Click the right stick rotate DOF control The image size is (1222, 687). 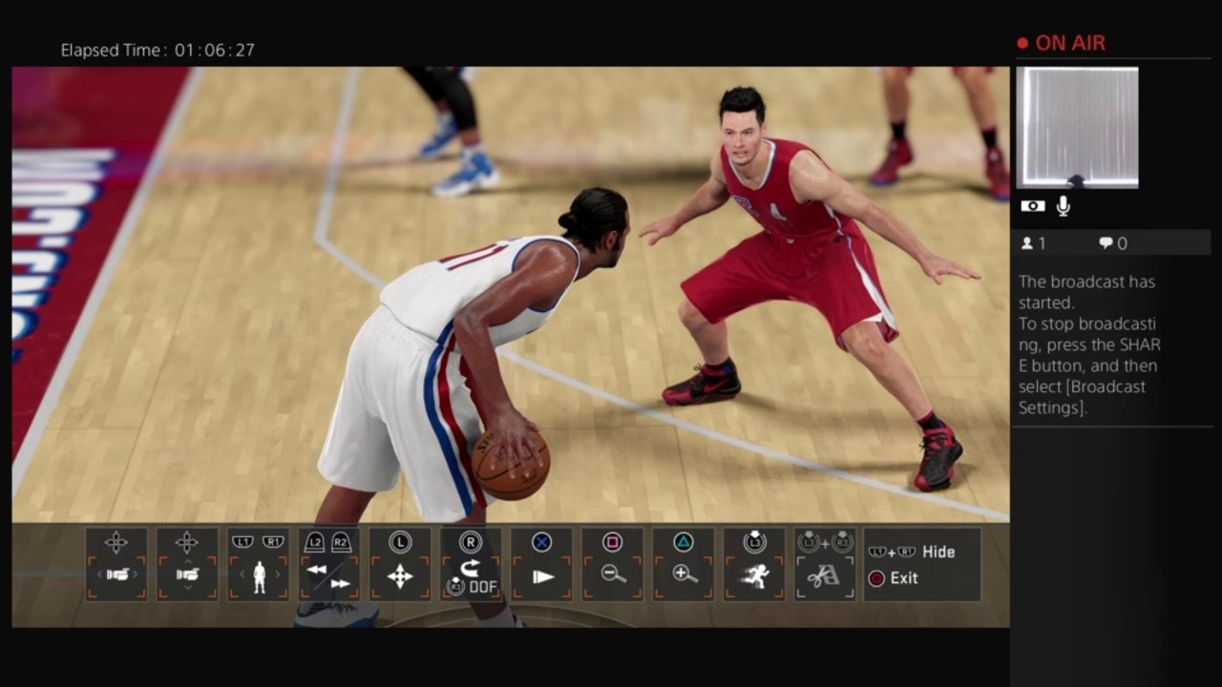tap(471, 564)
